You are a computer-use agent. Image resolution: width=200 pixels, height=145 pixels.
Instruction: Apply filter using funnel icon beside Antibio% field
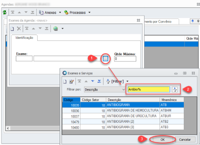tap(175, 89)
